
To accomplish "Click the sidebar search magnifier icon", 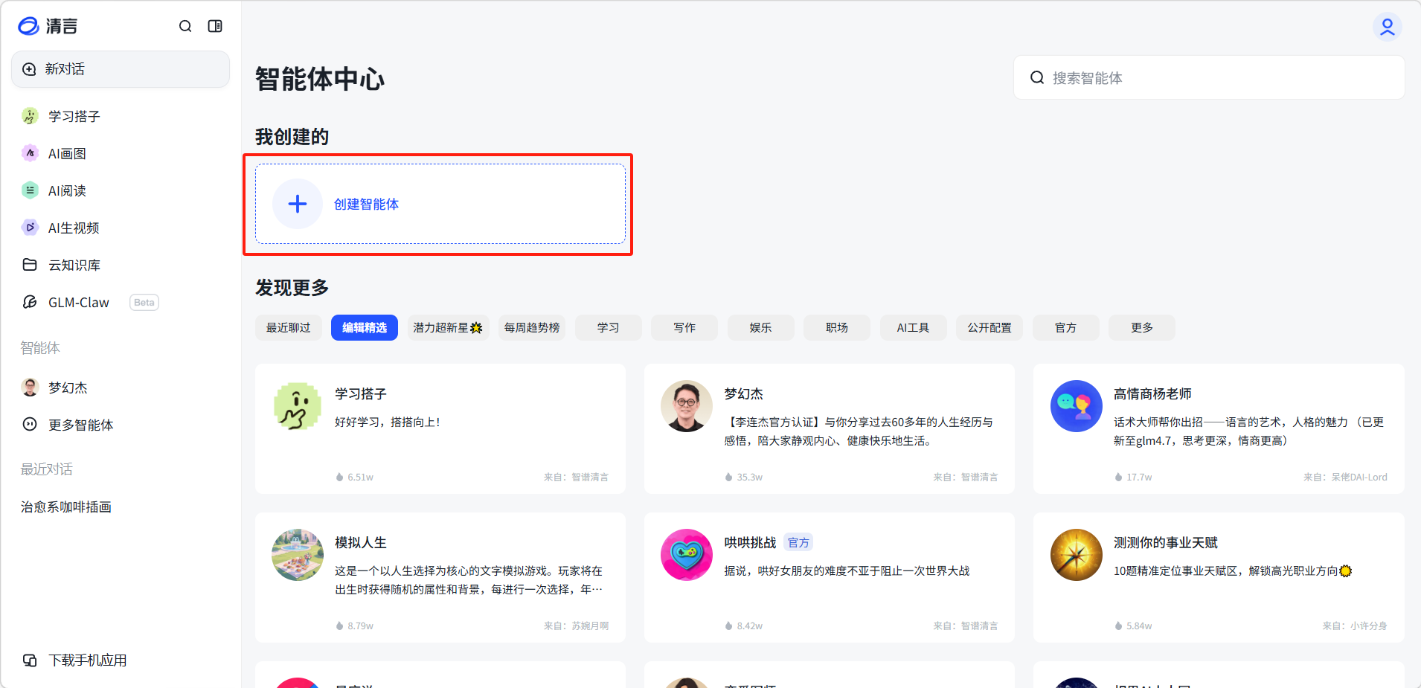I will point(185,26).
